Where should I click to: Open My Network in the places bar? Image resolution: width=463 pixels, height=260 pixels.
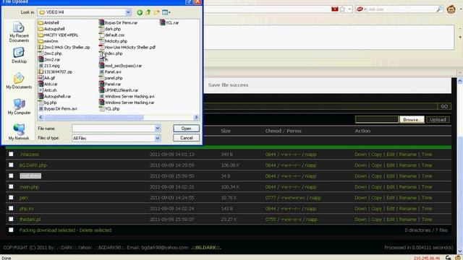coord(19,131)
